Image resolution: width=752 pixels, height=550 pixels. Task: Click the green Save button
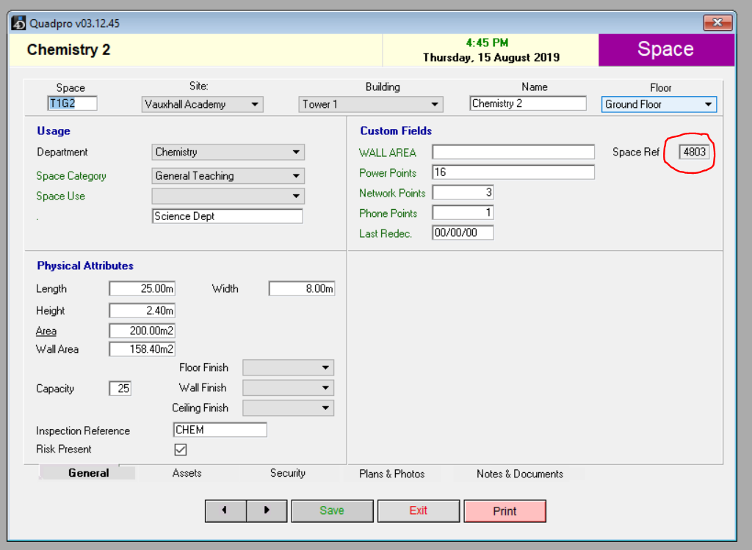click(332, 510)
